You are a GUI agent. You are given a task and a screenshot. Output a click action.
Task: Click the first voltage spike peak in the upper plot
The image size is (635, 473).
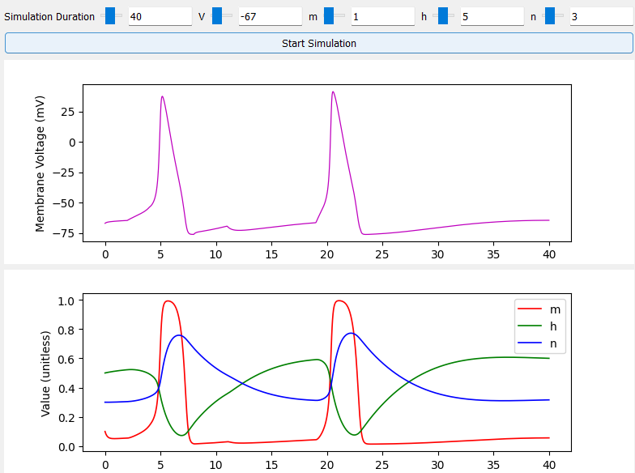(x=162, y=97)
